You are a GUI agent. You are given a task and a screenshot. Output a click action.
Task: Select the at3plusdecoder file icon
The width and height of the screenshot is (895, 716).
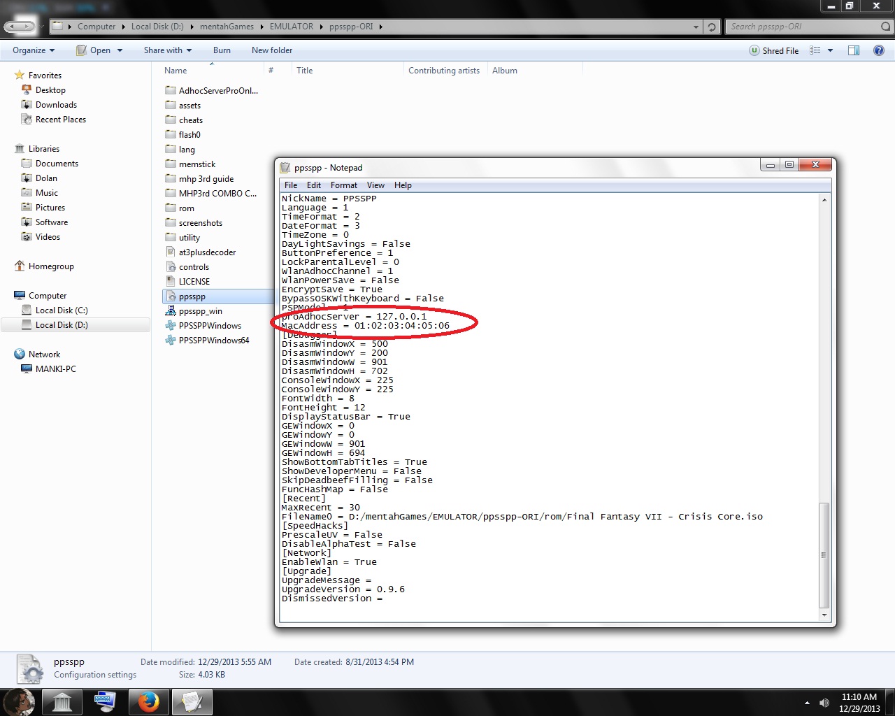click(x=171, y=252)
